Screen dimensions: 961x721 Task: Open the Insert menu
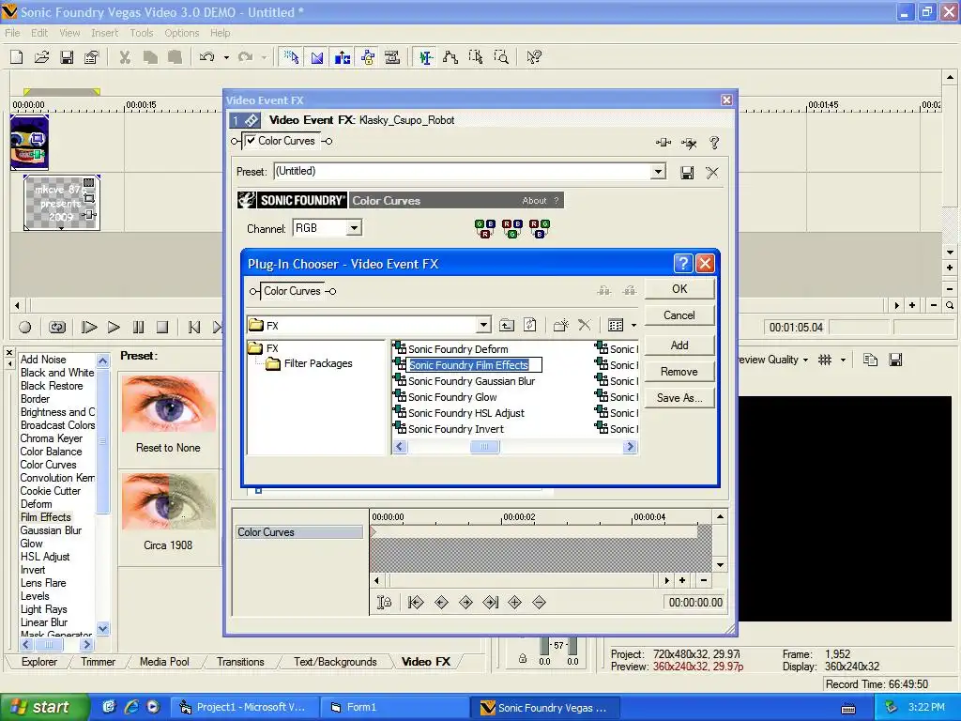point(105,33)
